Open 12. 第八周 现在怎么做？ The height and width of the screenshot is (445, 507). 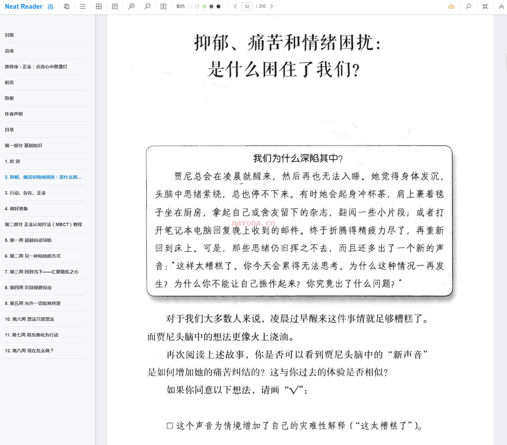[x=45, y=351]
